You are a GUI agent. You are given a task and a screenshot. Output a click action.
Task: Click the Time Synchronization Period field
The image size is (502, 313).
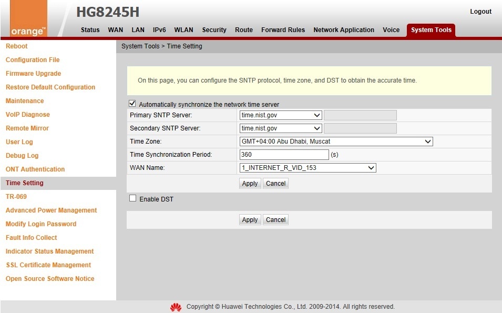point(284,155)
